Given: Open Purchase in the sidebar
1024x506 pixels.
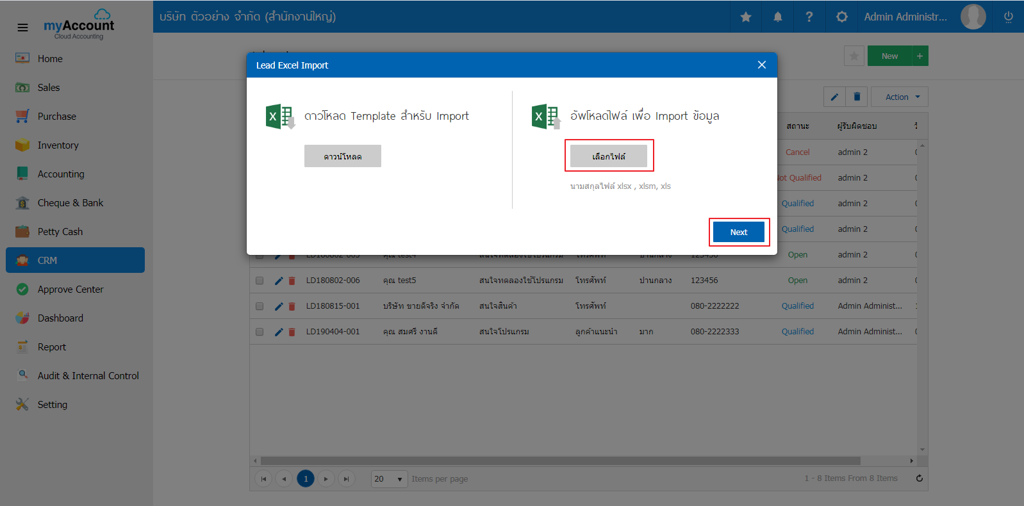Looking at the screenshot, I should tap(76, 116).
